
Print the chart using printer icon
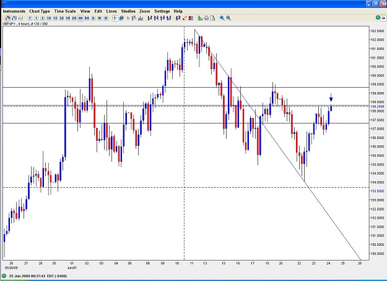point(206,18)
